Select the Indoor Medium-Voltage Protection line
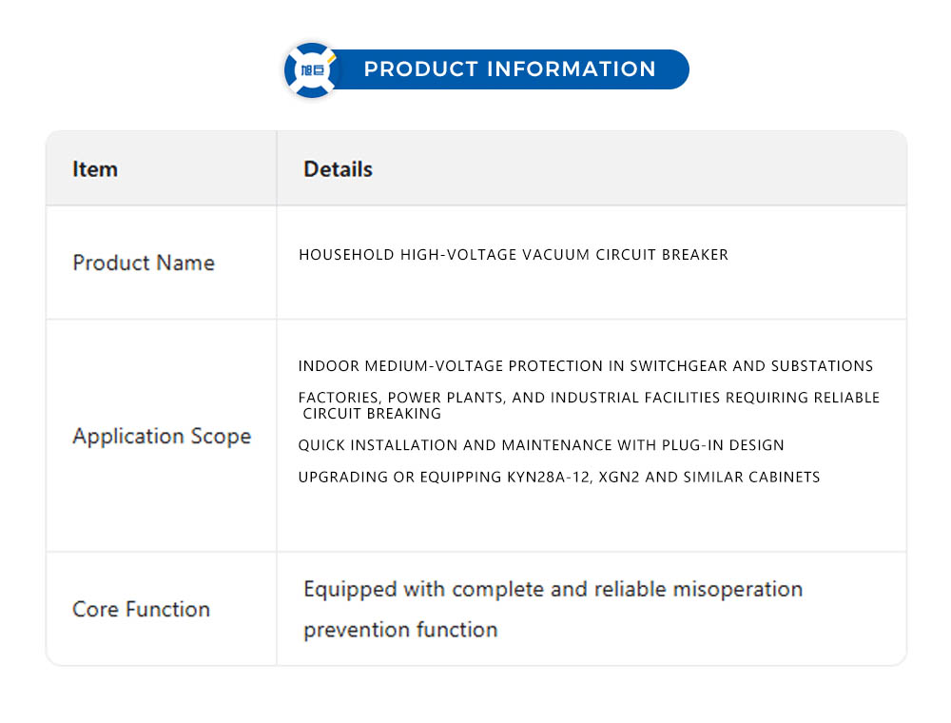951x723 pixels. (585, 366)
